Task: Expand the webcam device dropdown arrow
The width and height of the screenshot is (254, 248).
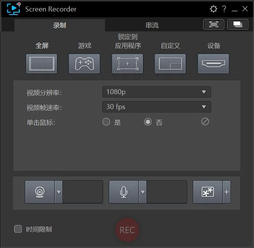Action: point(58,192)
